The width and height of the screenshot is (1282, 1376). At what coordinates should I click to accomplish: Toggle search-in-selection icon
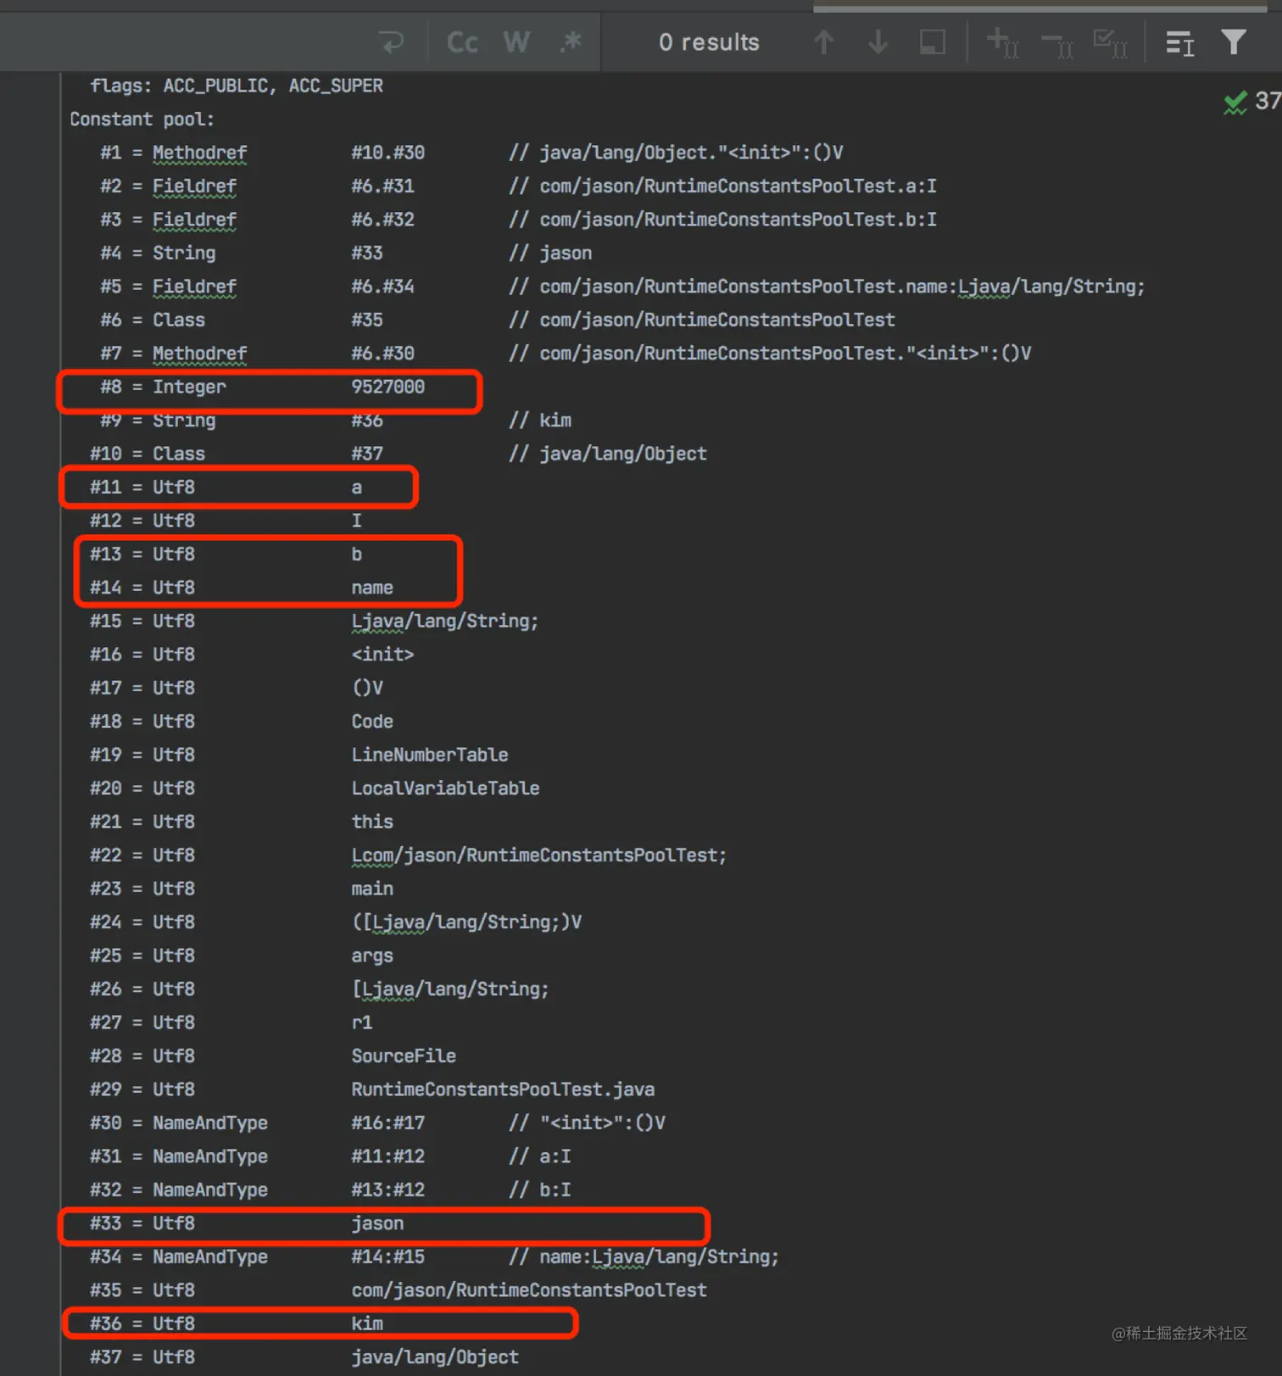933,42
